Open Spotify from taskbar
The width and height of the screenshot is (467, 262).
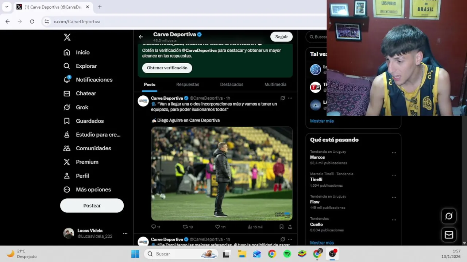(287, 254)
